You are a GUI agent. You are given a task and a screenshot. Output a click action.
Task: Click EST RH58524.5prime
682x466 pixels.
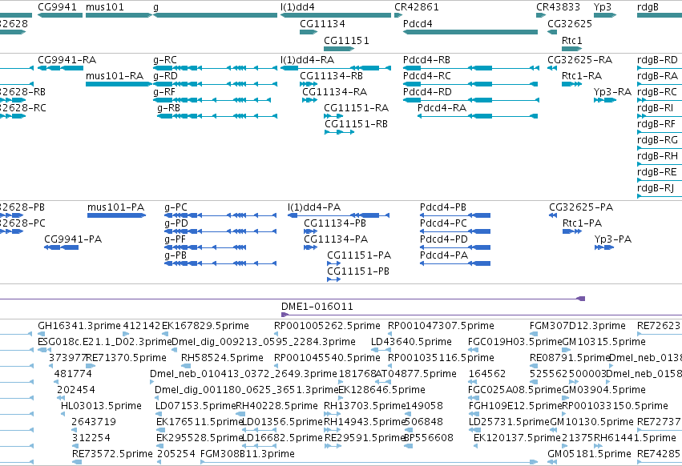(222, 358)
